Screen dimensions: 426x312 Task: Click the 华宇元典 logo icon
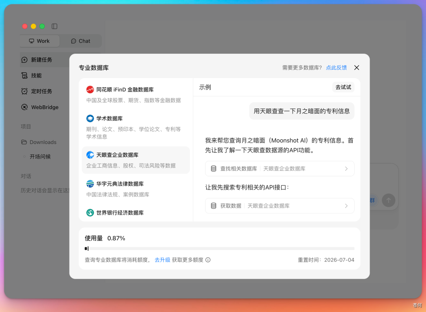coord(90,184)
